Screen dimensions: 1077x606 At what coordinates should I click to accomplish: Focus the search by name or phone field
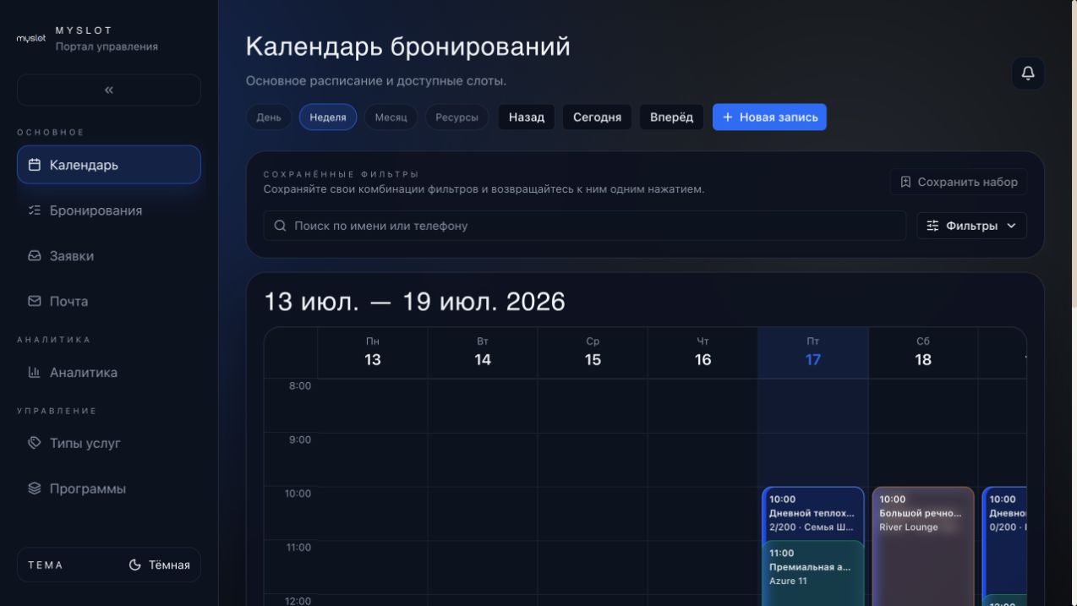(585, 226)
